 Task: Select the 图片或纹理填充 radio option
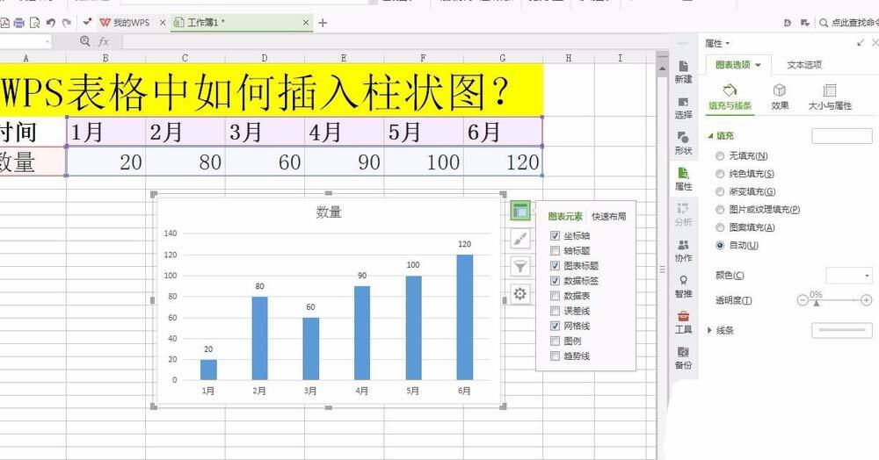(720, 210)
